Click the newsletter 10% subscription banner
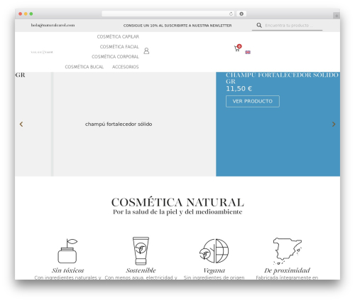This screenshot has height=301, width=355. tap(177, 26)
